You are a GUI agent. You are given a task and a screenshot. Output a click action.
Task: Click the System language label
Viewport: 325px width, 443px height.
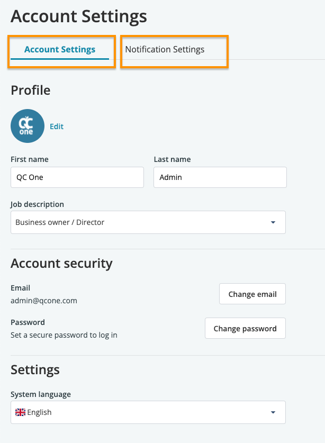(x=41, y=394)
